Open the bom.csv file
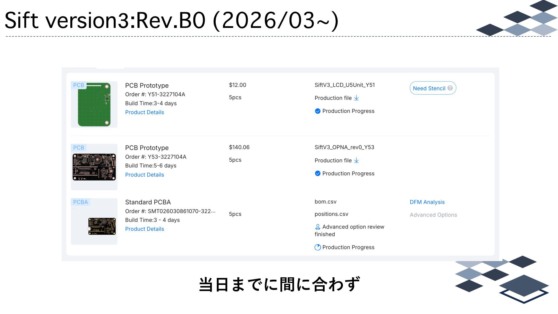558x314 pixels. (x=325, y=202)
